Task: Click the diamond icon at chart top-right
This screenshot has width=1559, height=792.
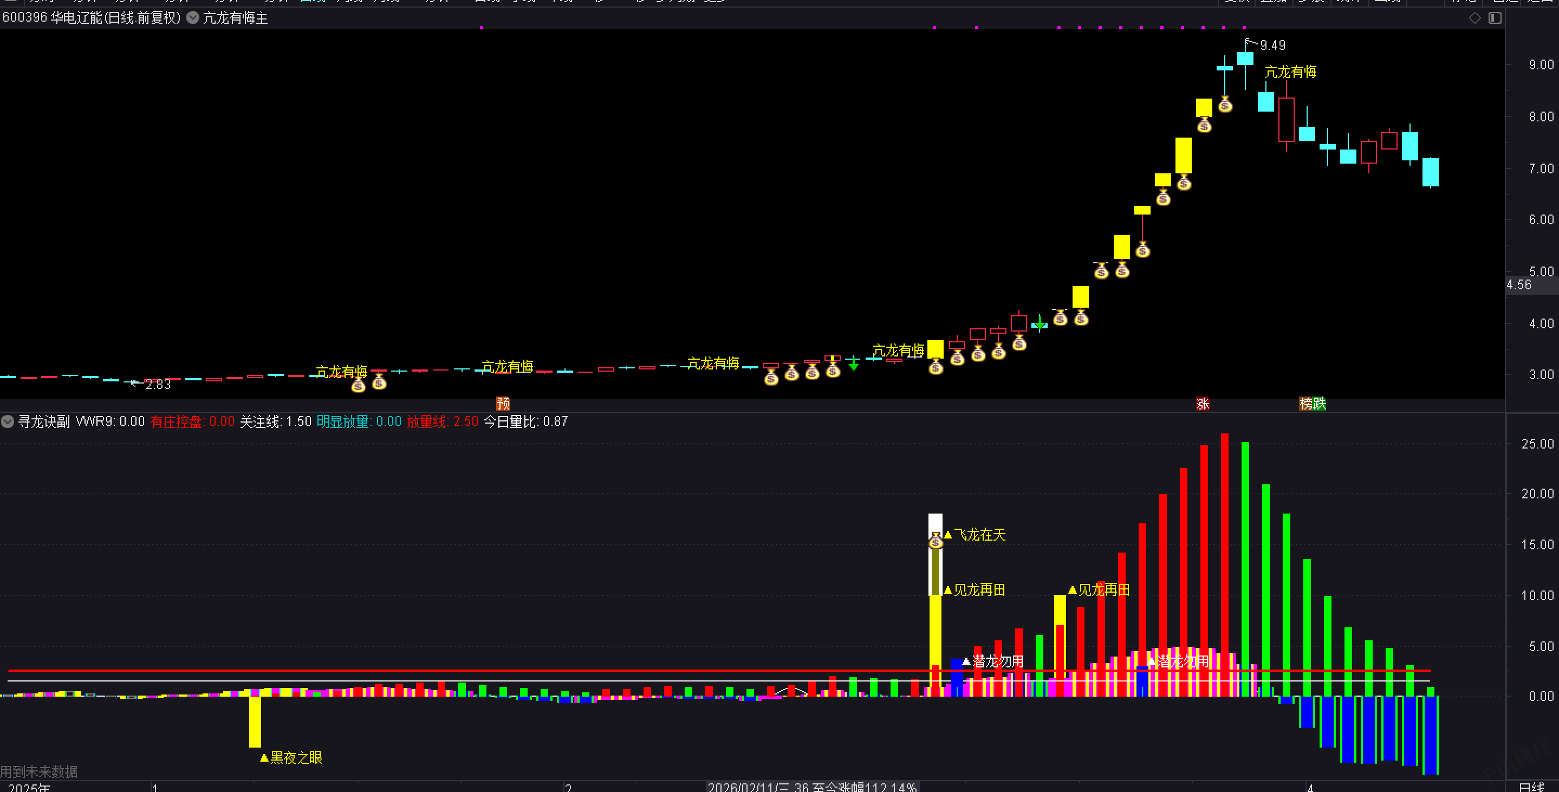Action: pyautogui.click(x=1475, y=18)
